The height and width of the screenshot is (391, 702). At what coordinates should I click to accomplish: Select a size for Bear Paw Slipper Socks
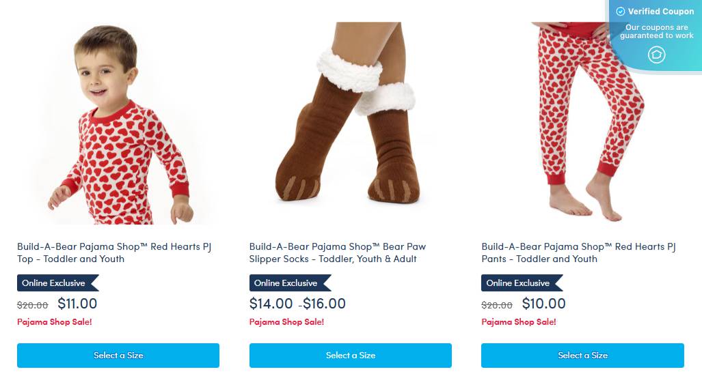pyautogui.click(x=351, y=356)
